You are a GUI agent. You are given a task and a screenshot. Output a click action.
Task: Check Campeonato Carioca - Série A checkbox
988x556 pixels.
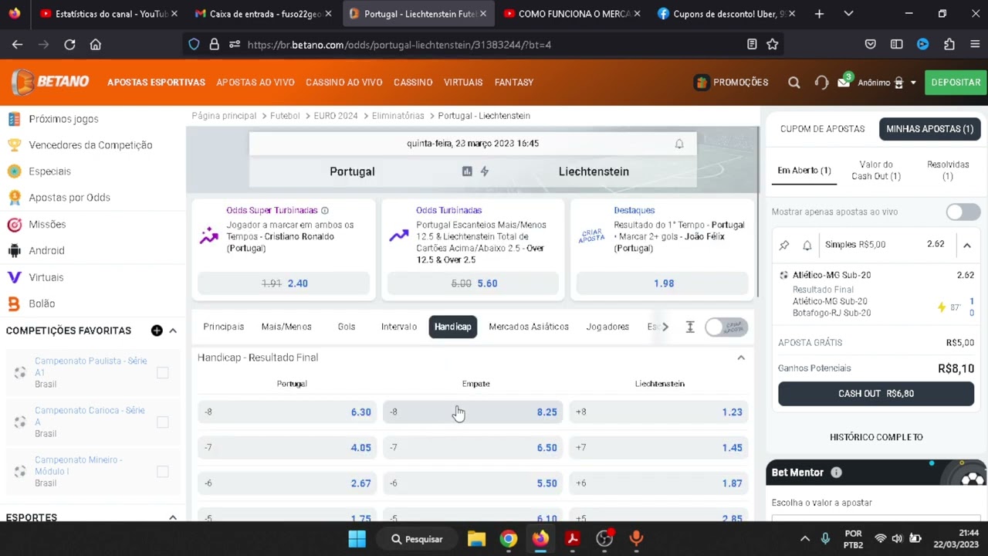[x=162, y=422]
